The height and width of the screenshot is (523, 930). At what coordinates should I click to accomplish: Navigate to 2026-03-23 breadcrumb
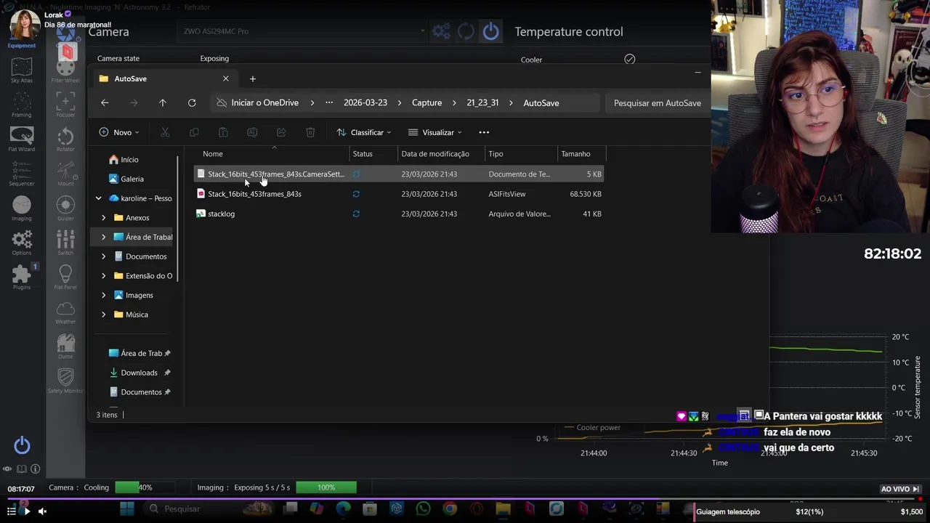click(365, 103)
